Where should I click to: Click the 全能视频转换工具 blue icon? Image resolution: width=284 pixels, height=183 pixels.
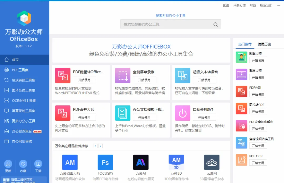tap(241, 143)
